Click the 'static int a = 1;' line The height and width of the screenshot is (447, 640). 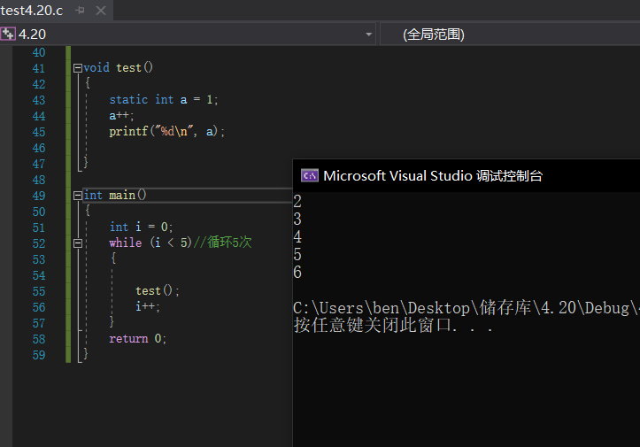coord(164,100)
